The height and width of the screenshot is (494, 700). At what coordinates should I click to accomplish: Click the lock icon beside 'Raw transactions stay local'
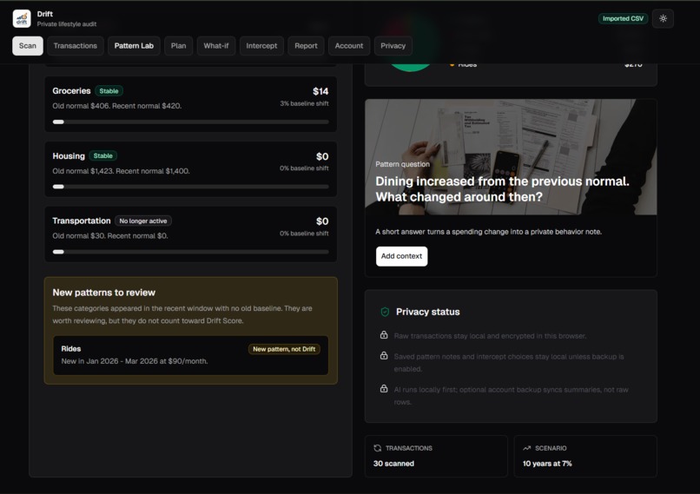coord(384,335)
